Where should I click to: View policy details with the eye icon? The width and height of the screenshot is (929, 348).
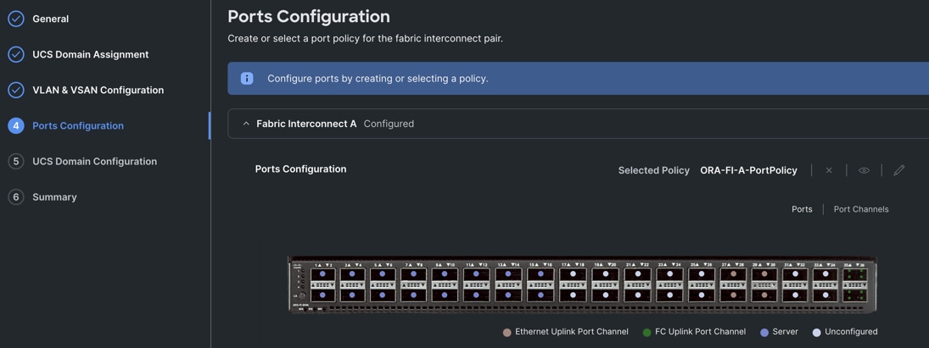(x=864, y=170)
